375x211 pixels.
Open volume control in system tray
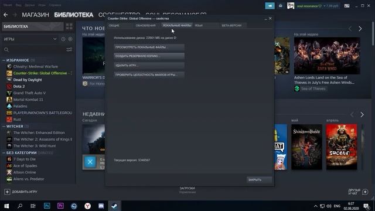pyautogui.click(x=329, y=206)
